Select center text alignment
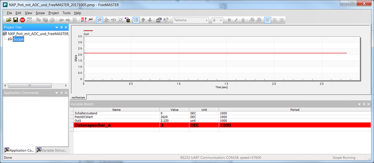 [x=274, y=20]
